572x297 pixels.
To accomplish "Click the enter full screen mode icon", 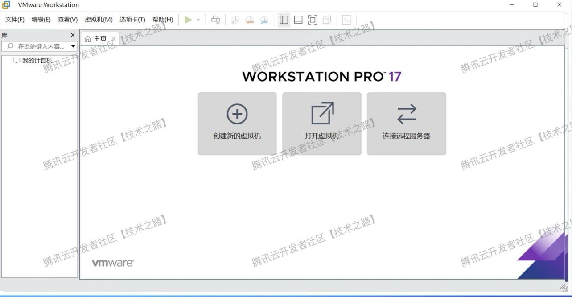I will click(x=313, y=20).
